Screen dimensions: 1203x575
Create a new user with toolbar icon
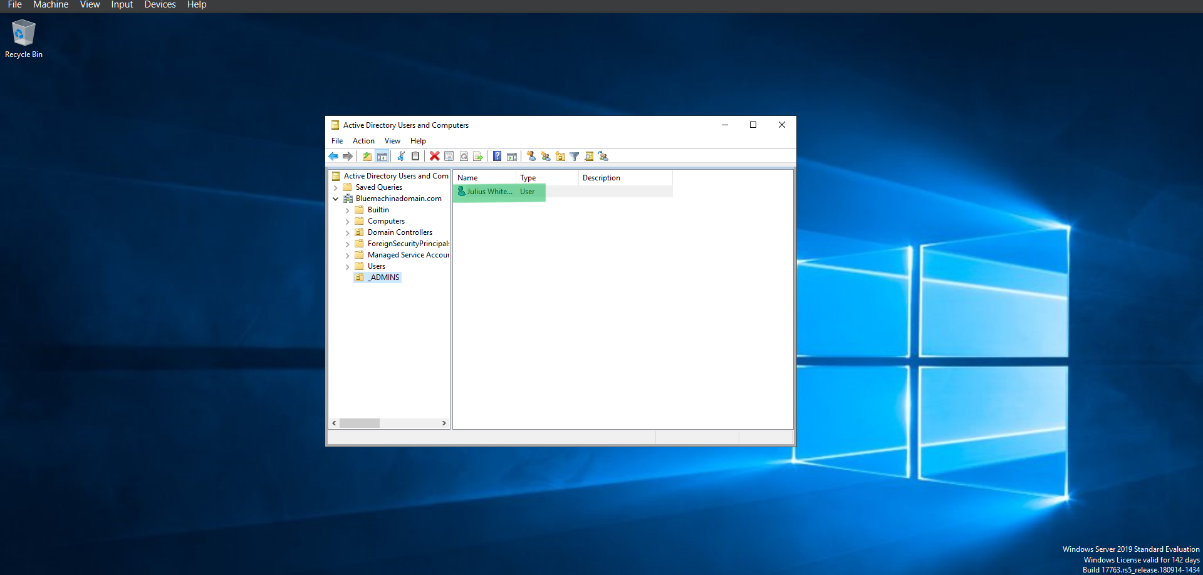(x=531, y=156)
